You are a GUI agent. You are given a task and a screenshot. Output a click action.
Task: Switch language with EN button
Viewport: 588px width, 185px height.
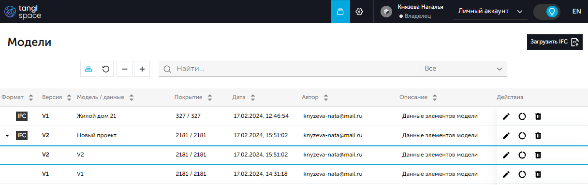click(577, 11)
